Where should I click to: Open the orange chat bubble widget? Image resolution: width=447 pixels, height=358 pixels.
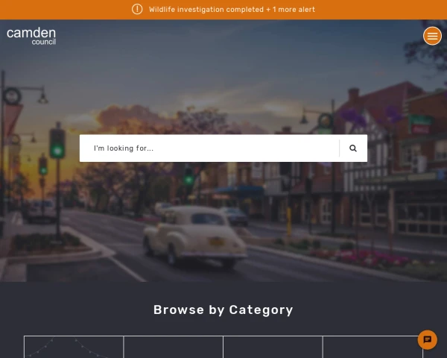click(x=427, y=340)
